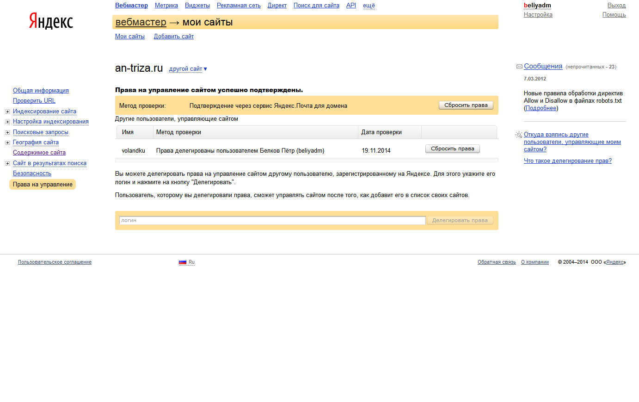Open Общая информация in sidebar
Screen dimensions: 639x402
41,91
